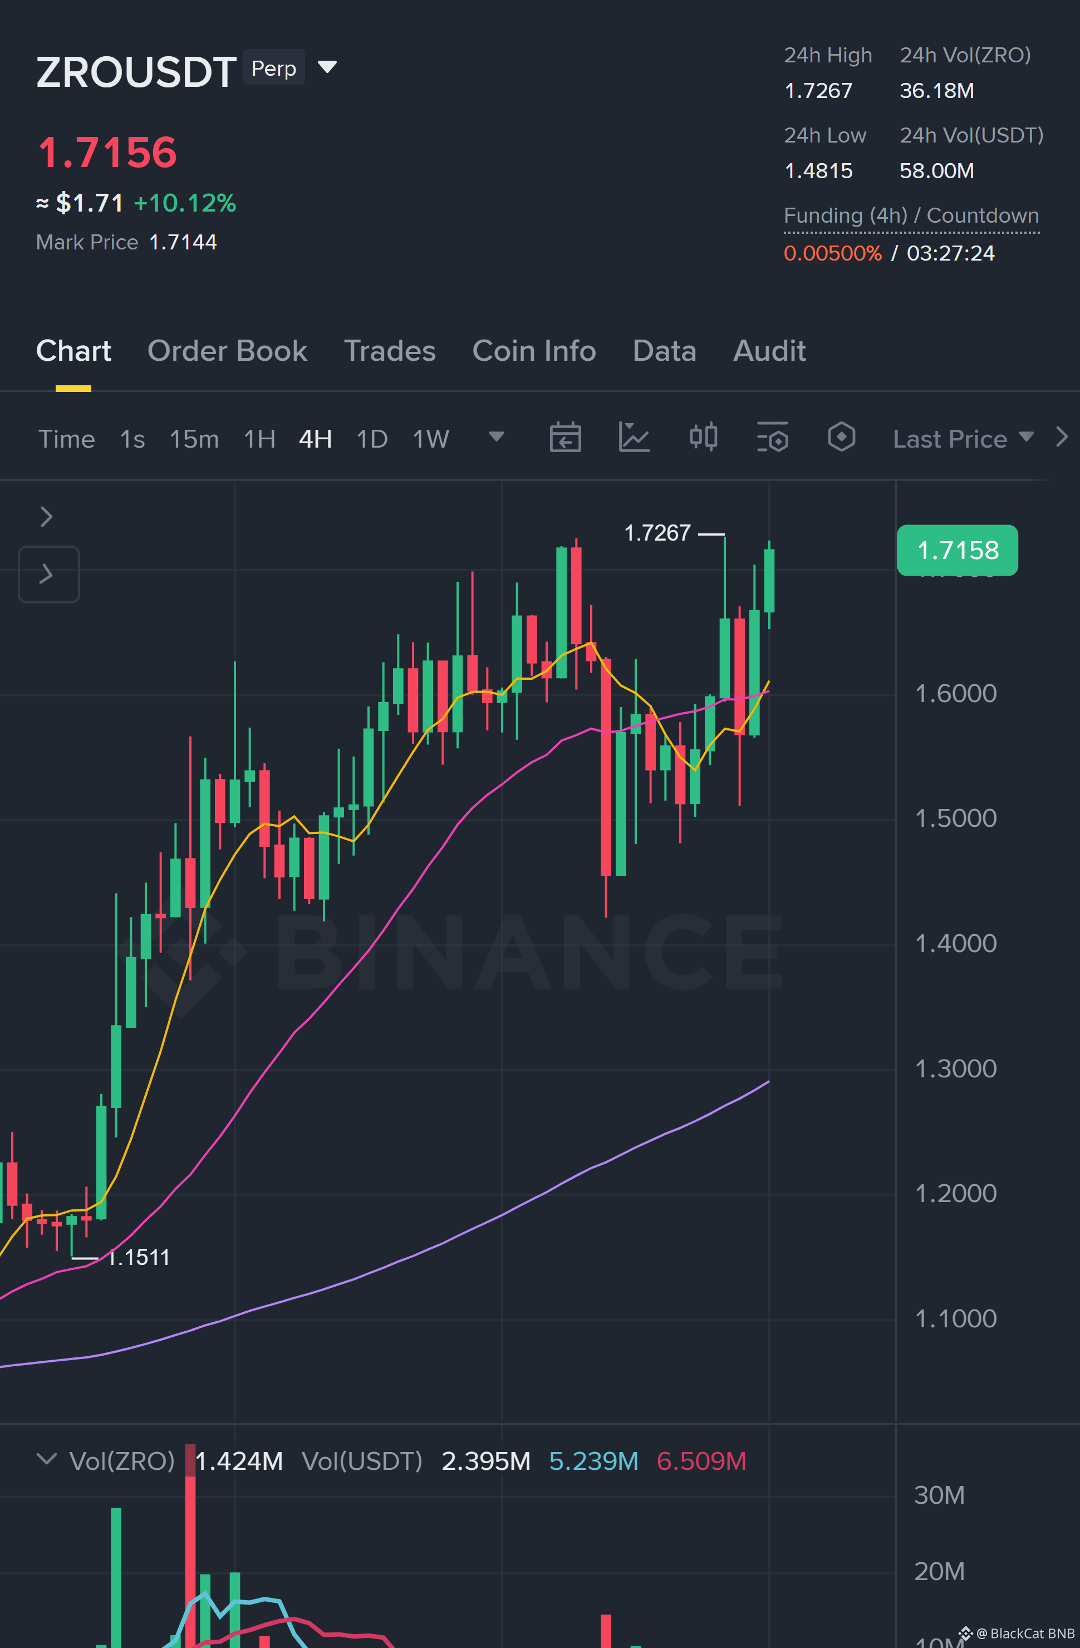Open the Last Price dropdown
The image size is (1080, 1648).
pos(963,439)
